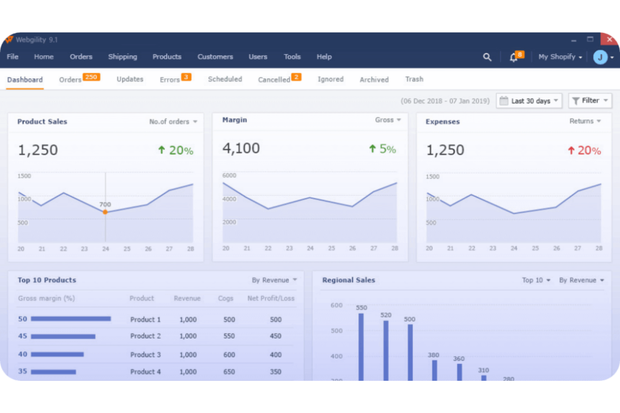This screenshot has width=620, height=413.
Task: Expand By Revenue dropdown in Top 10 Products
Action: pyautogui.click(x=274, y=280)
